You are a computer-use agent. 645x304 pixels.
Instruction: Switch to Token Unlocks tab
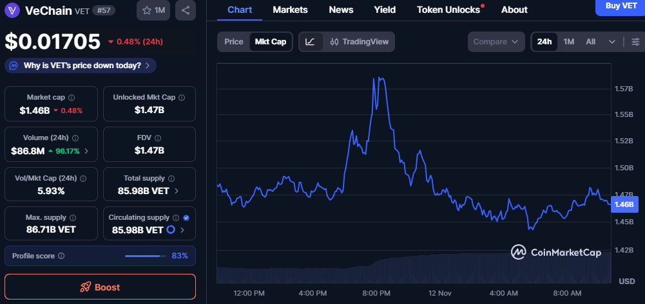coord(448,10)
